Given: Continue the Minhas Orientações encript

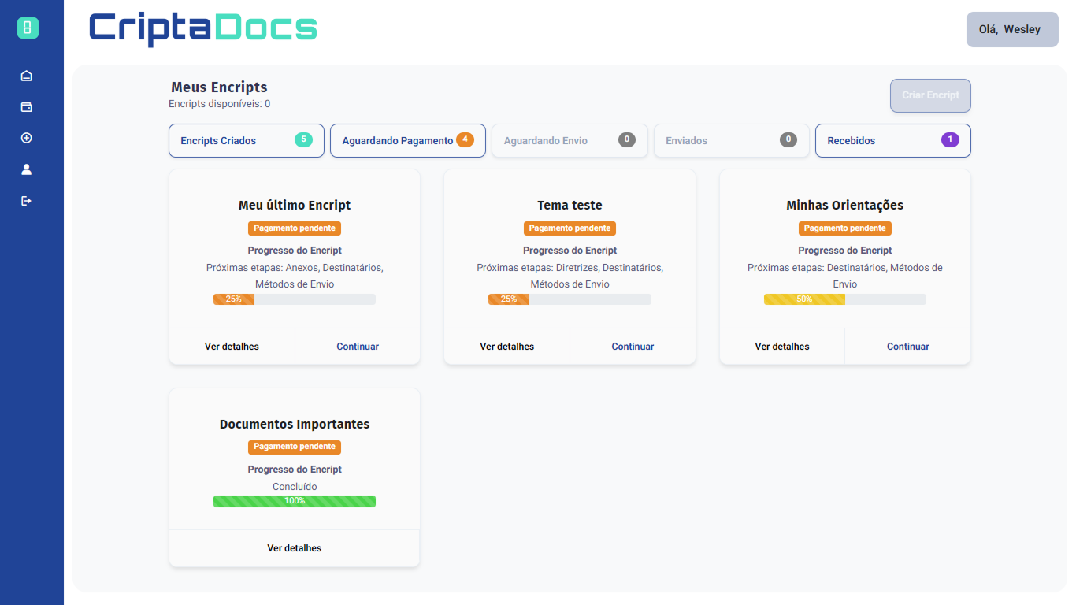Looking at the screenshot, I should [907, 347].
